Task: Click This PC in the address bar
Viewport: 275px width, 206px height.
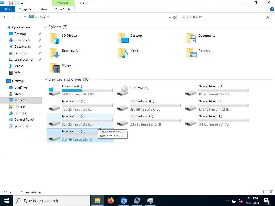Action: pos(44,17)
